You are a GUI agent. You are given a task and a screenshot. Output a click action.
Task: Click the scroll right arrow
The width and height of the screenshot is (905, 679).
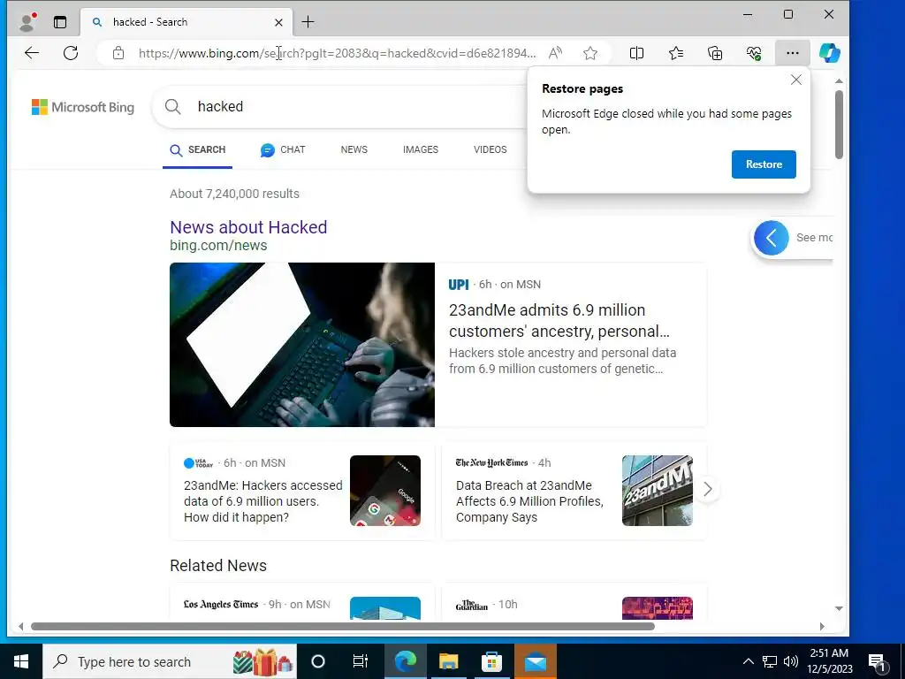[x=822, y=627]
